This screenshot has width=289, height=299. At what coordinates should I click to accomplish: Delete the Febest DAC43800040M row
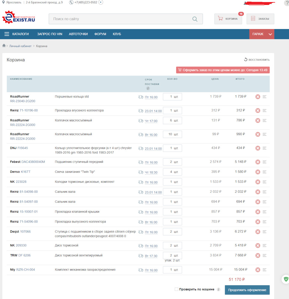258,162
